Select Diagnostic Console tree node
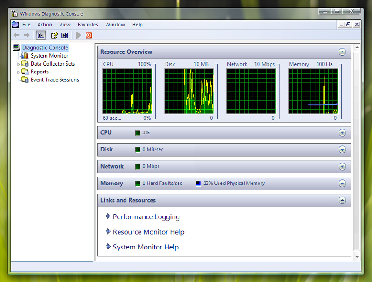 click(x=45, y=48)
